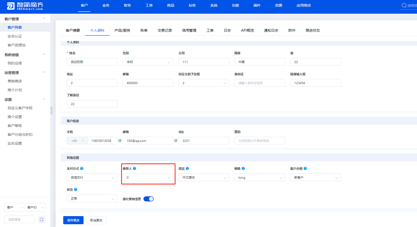417x227 pixels.
Task: Open the 客户 search type dropdown
Action: 14,207
